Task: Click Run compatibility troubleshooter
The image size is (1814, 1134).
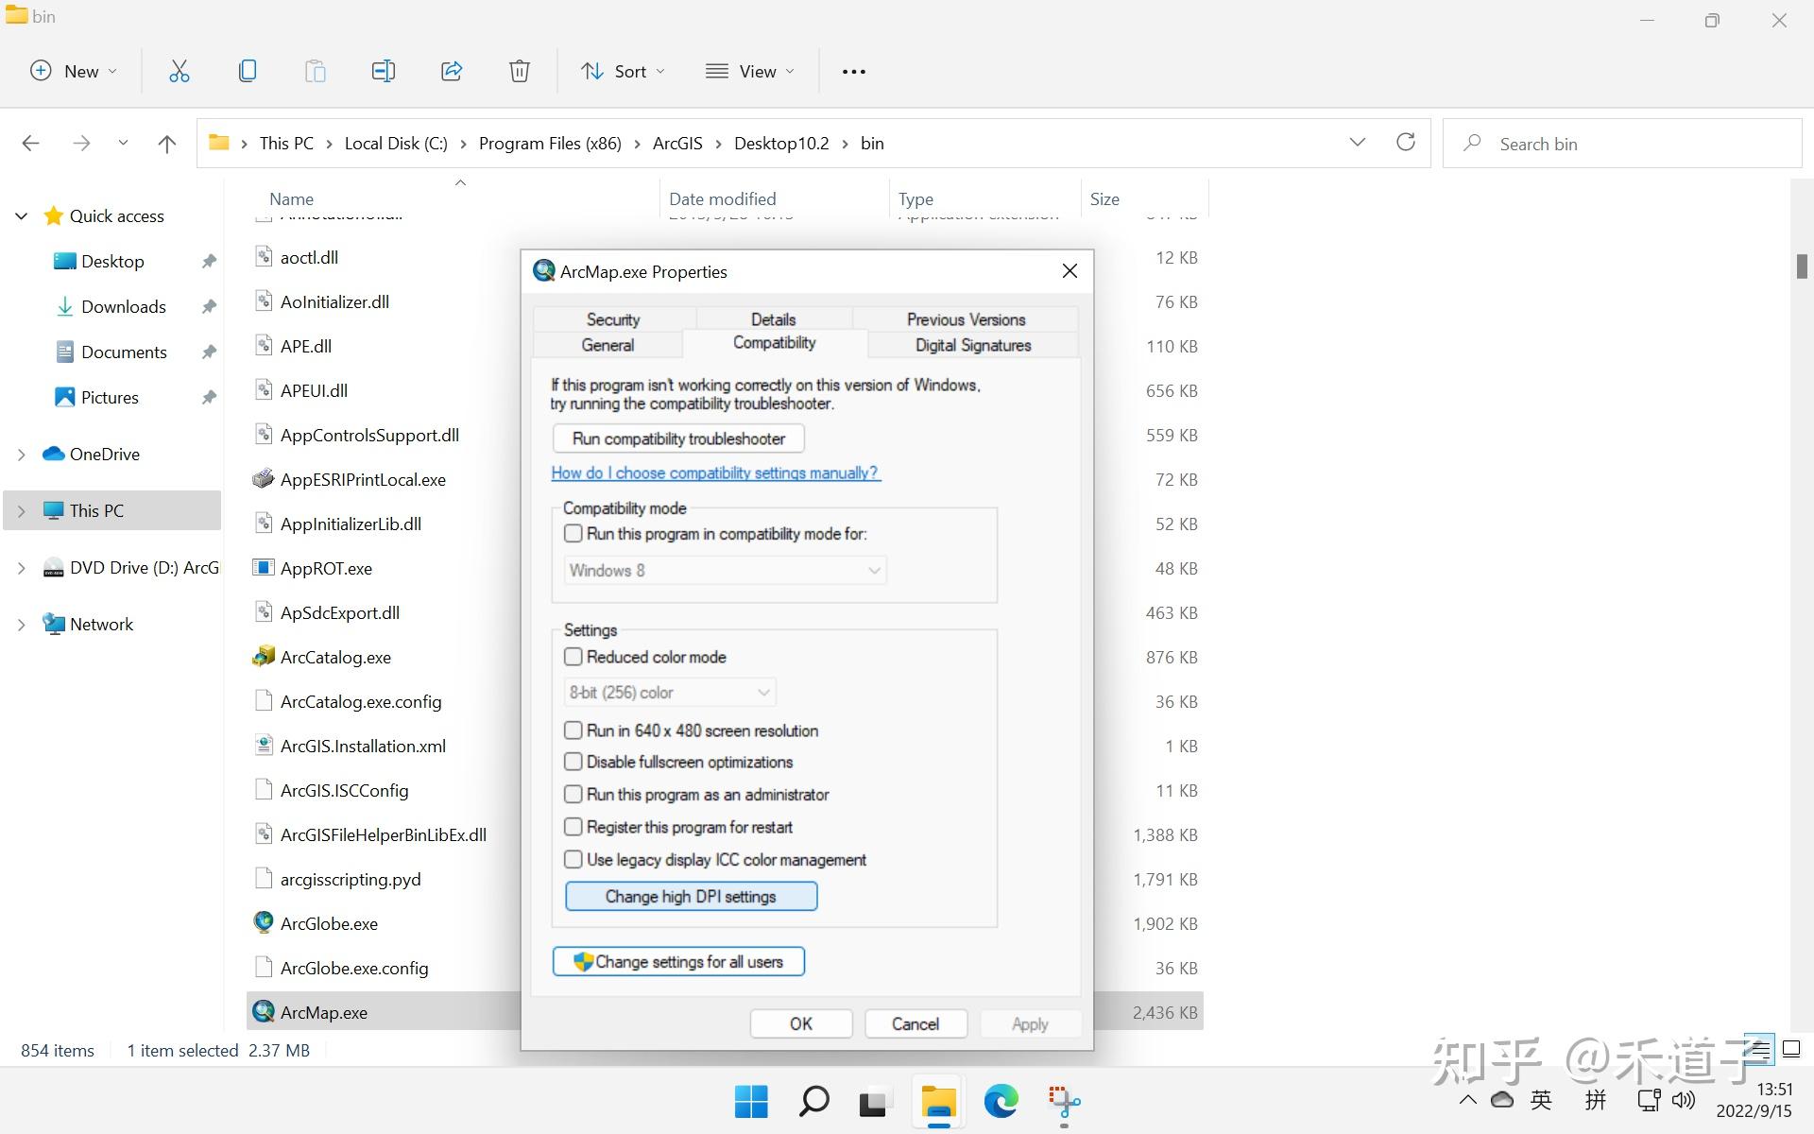Action: pos(677,438)
